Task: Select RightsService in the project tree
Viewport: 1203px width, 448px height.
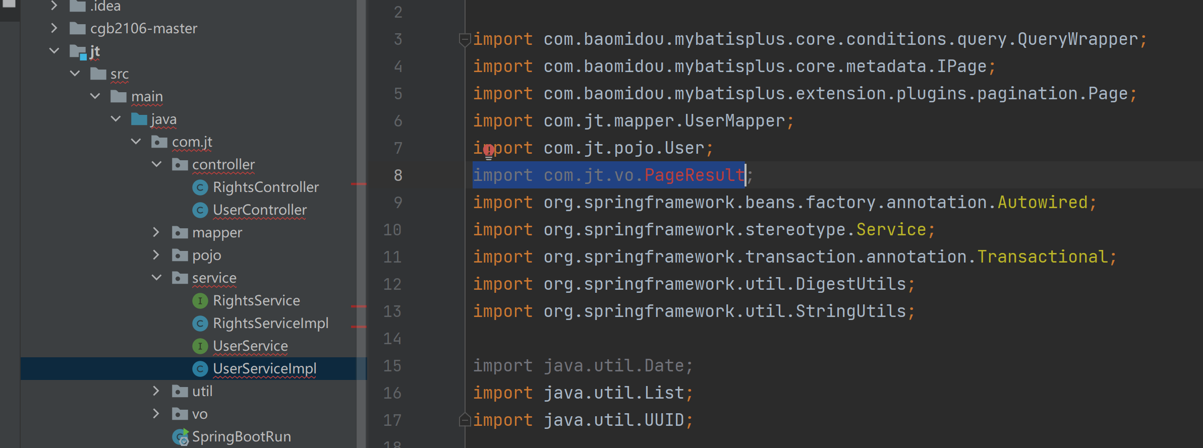Action: point(256,301)
